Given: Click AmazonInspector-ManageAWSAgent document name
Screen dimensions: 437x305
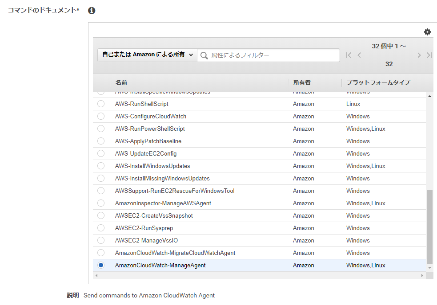Looking at the screenshot, I should click(x=163, y=203).
